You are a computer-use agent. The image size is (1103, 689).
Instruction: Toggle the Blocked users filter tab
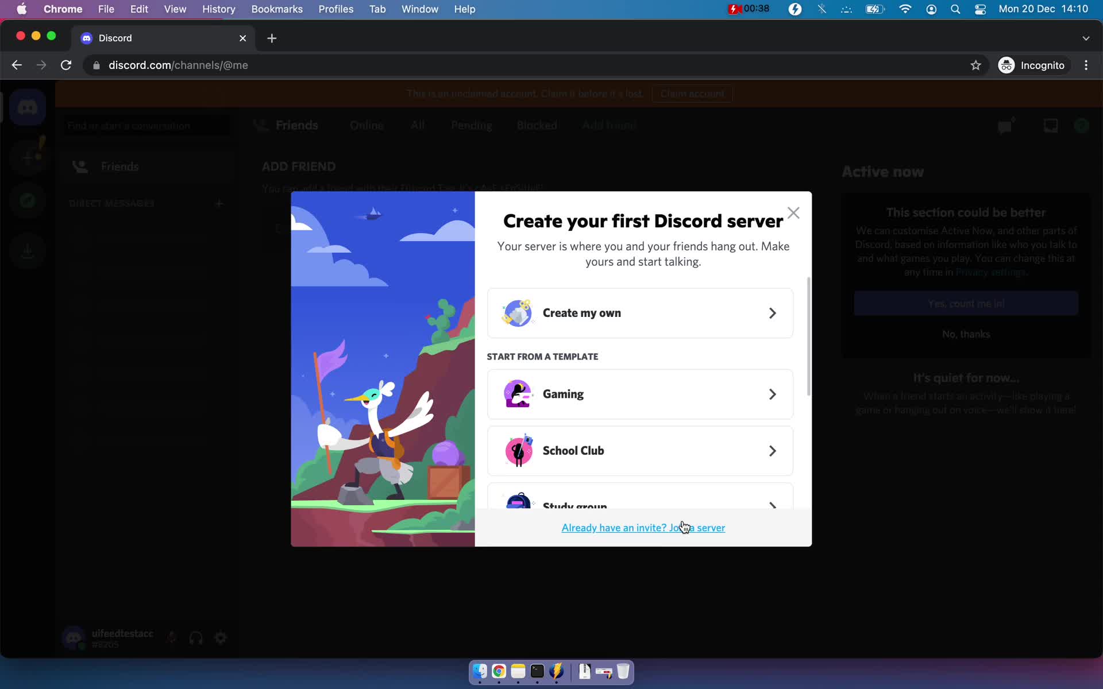(537, 125)
